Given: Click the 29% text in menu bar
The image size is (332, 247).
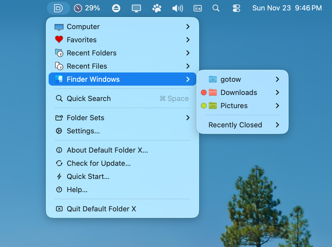Looking at the screenshot, I should point(92,8).
